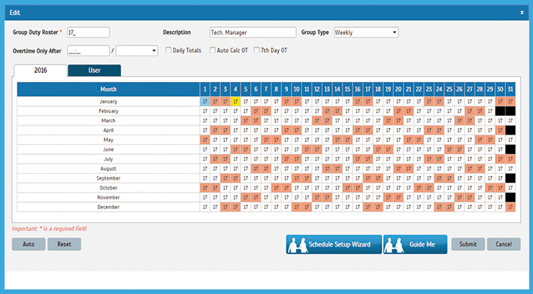Select the May row label
The height and width of the screenshot is (294, 533).
pyautogui.click(x=108, y=140)
